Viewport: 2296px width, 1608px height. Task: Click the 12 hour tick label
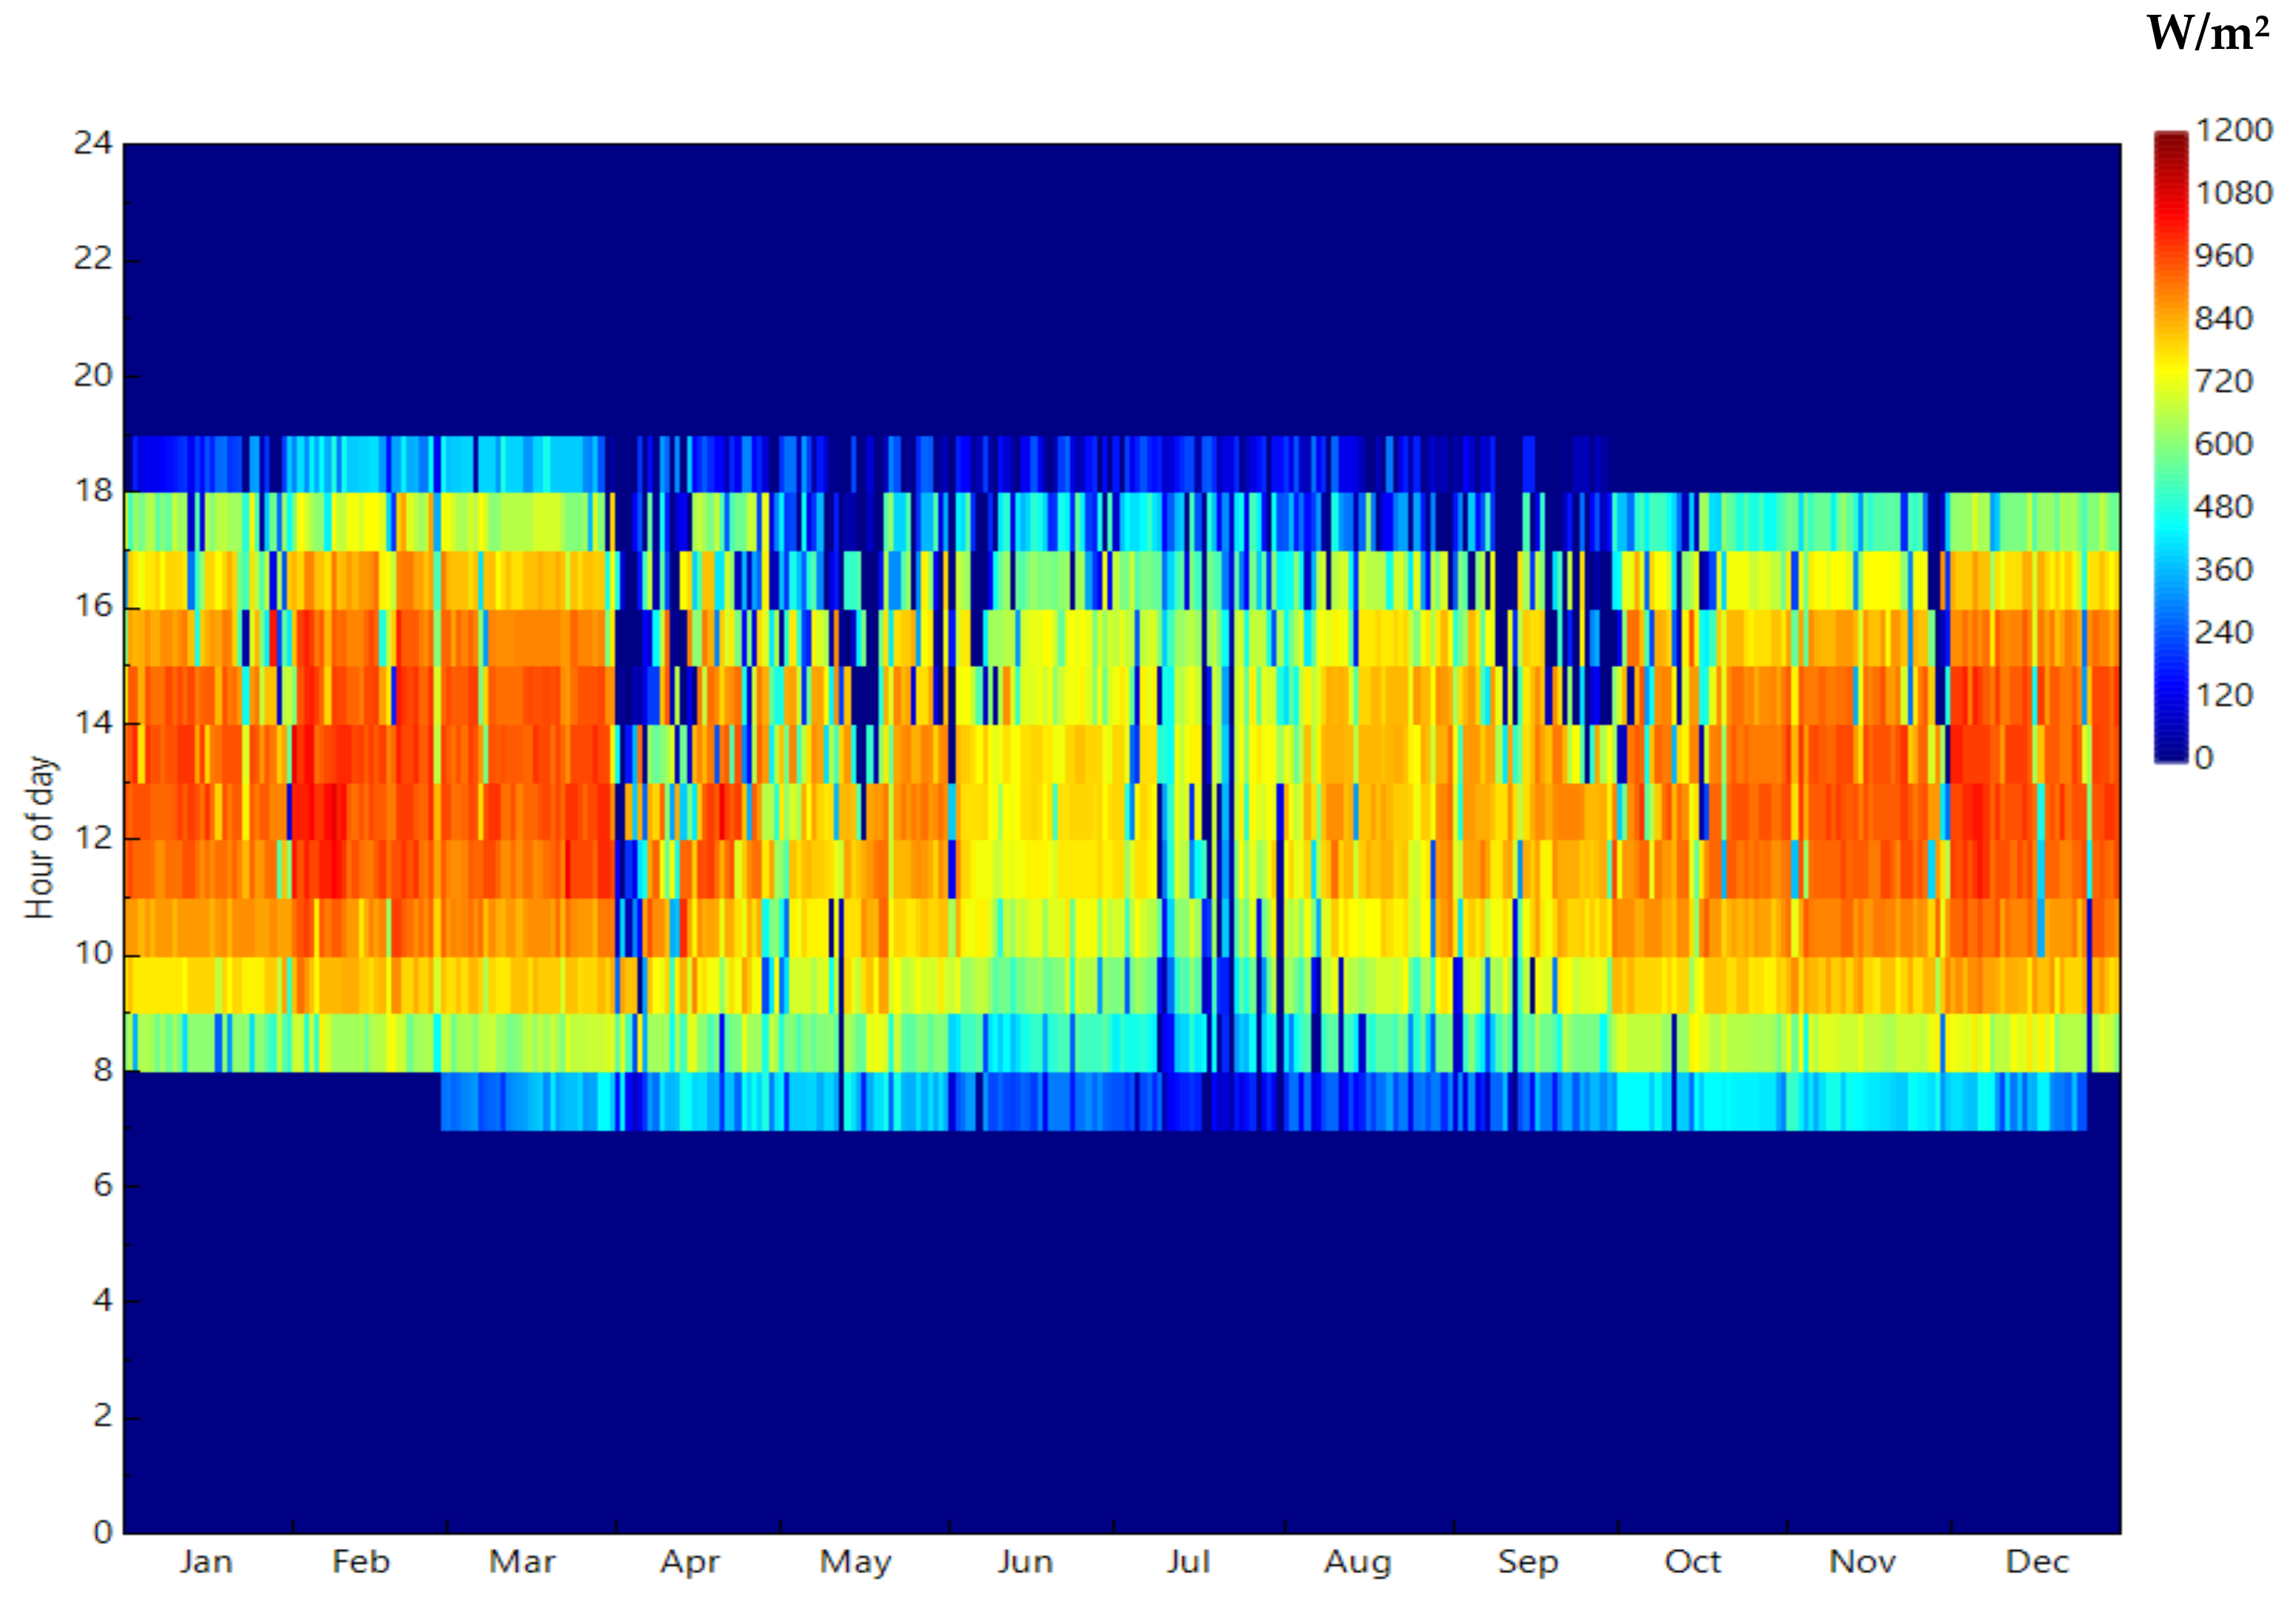point(93,837)
